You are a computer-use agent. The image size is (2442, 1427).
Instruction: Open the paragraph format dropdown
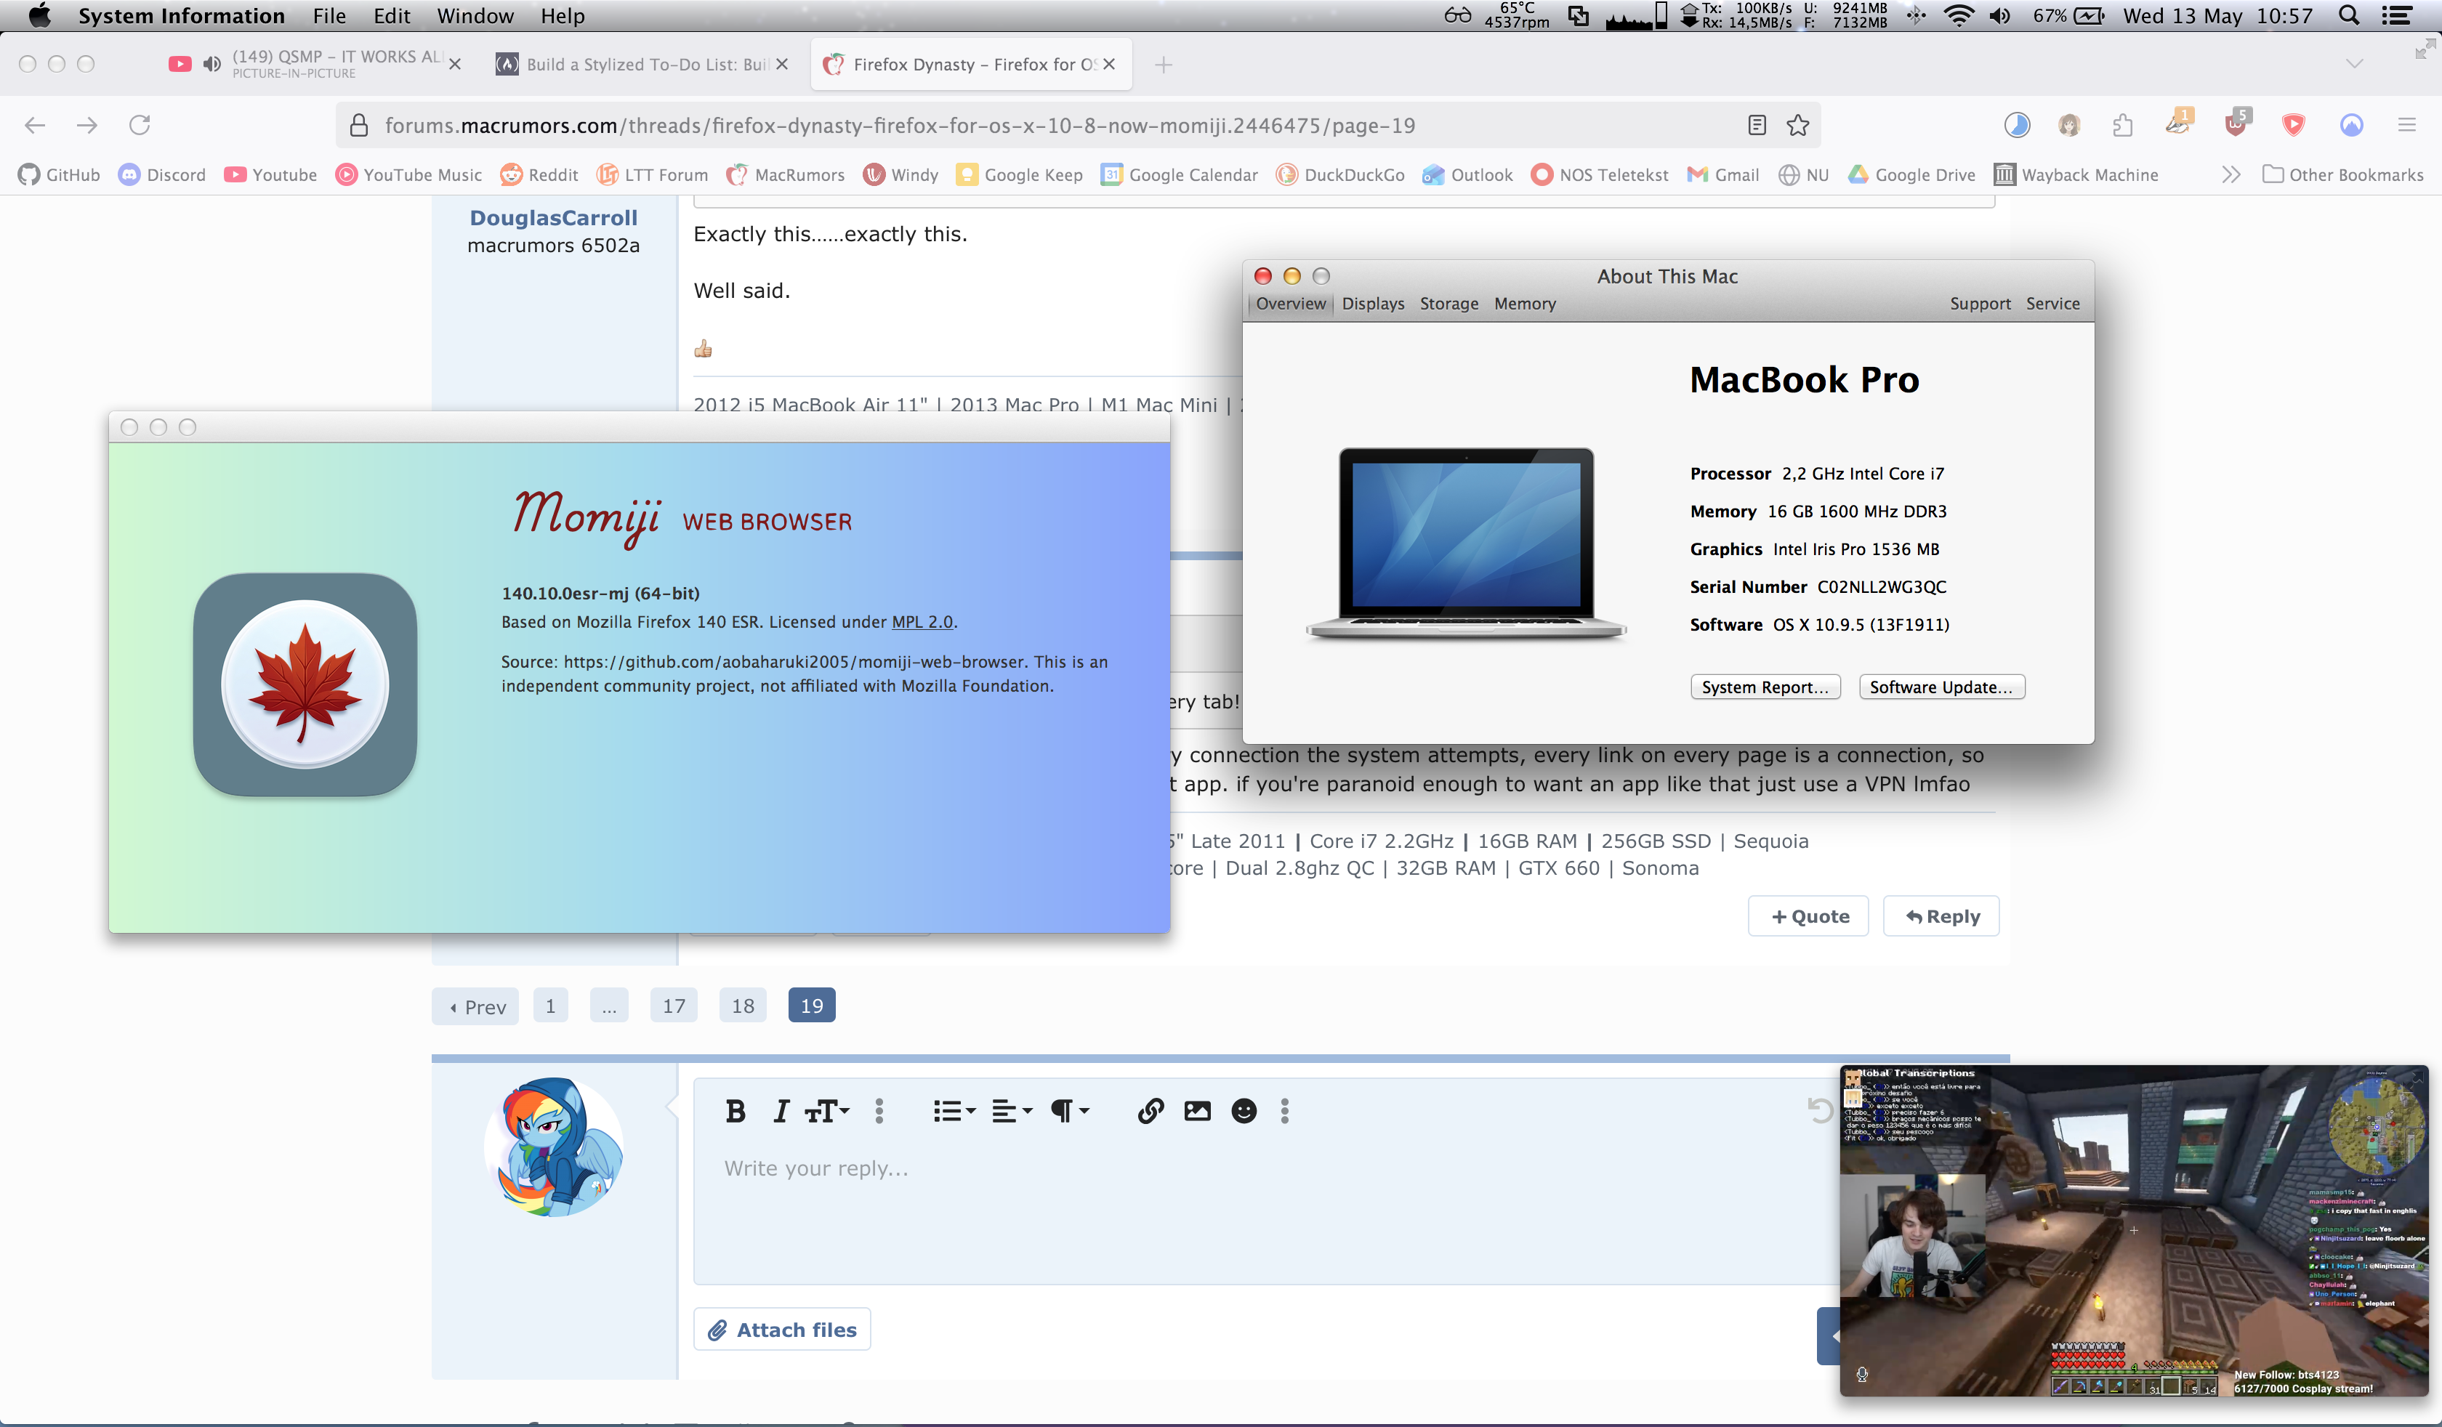[1070, 1111]
